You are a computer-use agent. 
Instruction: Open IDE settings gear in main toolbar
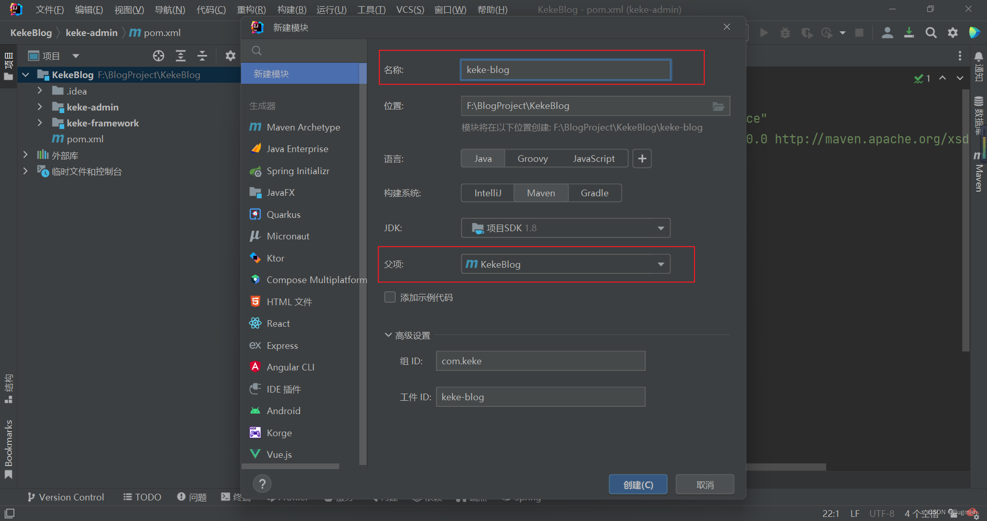pyautogui.click(x=953, y=33)
